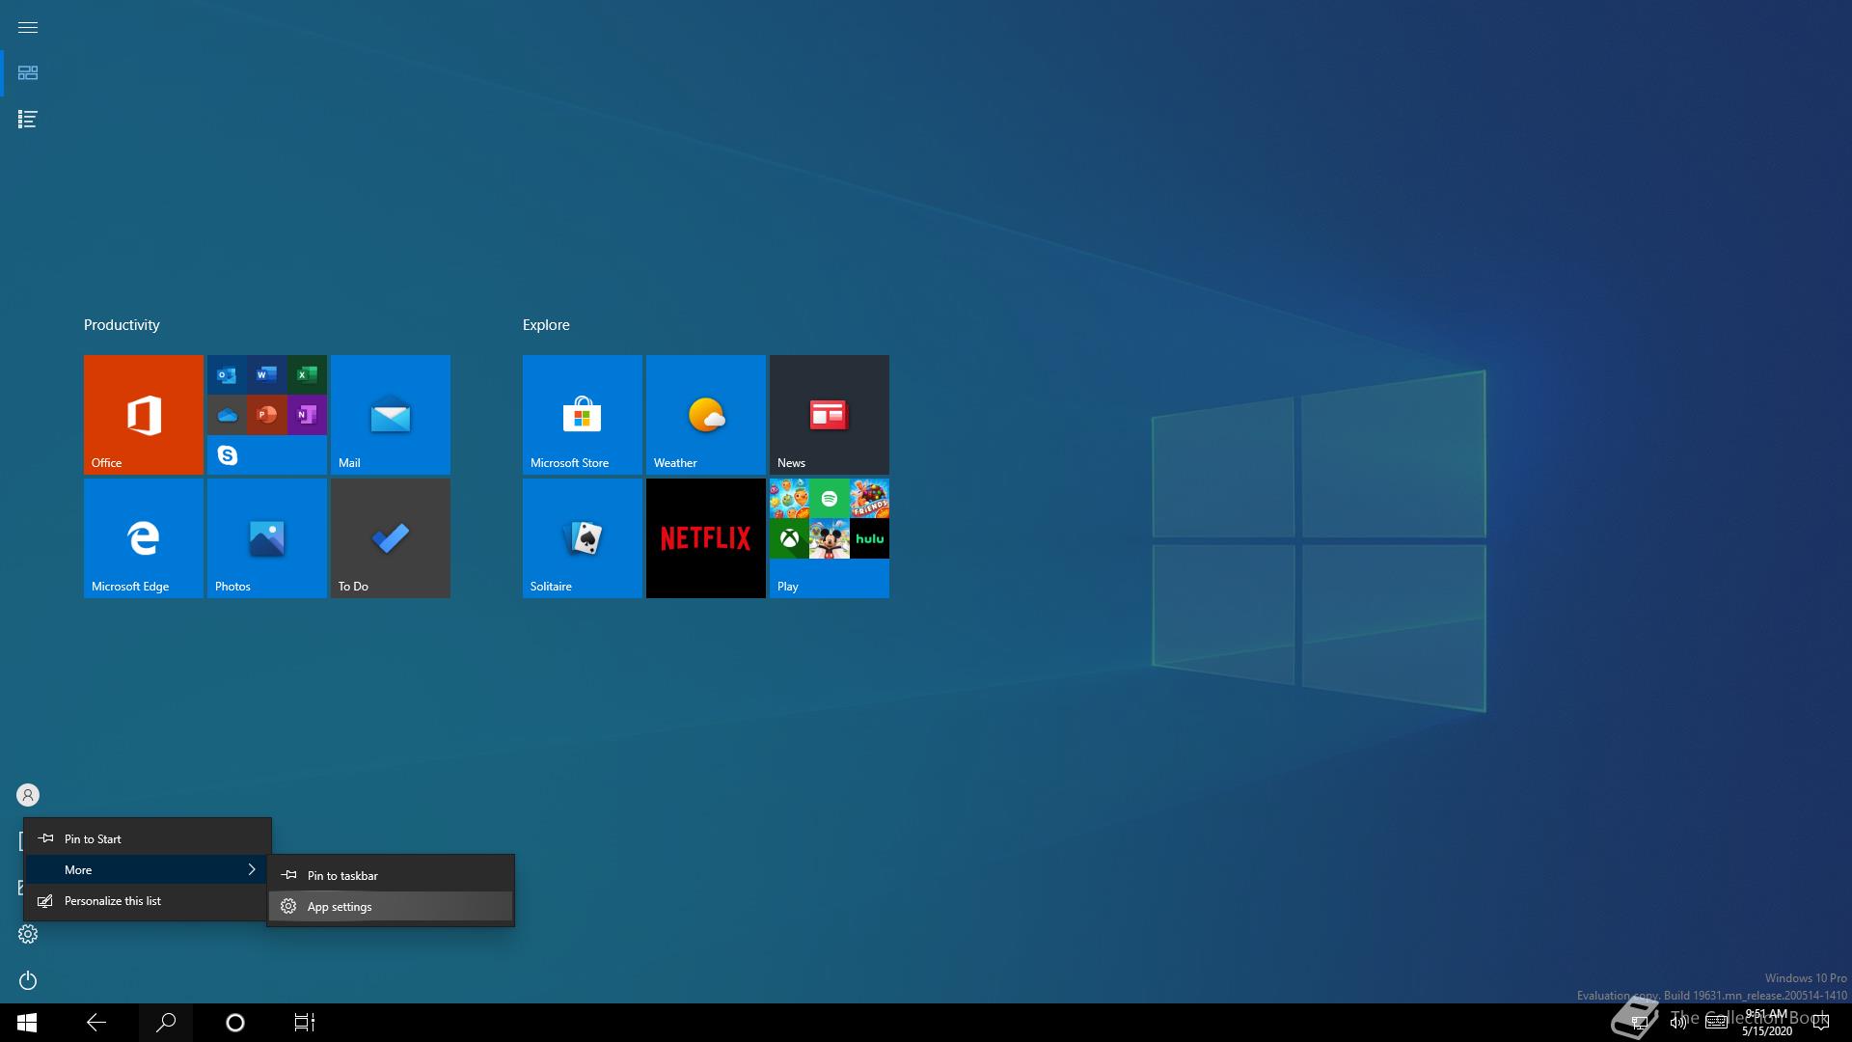Open the Mail tile
The width and height of the screenshot is (1852, 1042).
click(390, 415)
